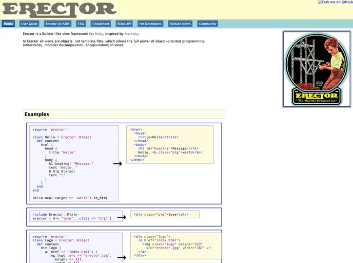Go to For Developers page
The width and height of the screenshot is (353, 263).
[150, 24]
